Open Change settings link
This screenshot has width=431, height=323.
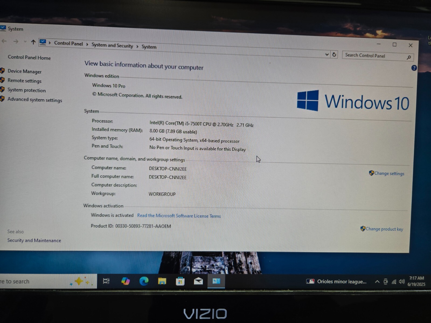coord(389,173)
